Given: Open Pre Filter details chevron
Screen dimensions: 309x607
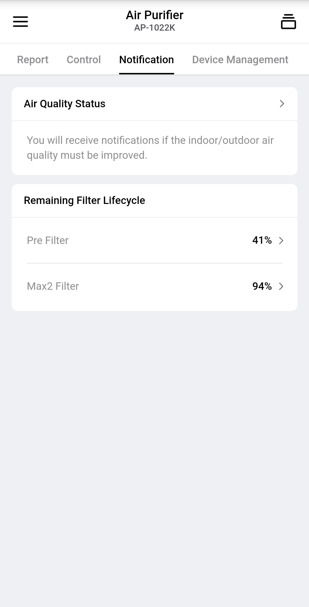Looking at the screenshot, I should pyautogui.click(x=281, y=241).
